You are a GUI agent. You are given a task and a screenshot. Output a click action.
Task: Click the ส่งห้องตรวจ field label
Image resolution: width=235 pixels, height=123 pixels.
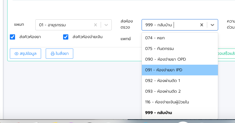(x=126, y=24)
